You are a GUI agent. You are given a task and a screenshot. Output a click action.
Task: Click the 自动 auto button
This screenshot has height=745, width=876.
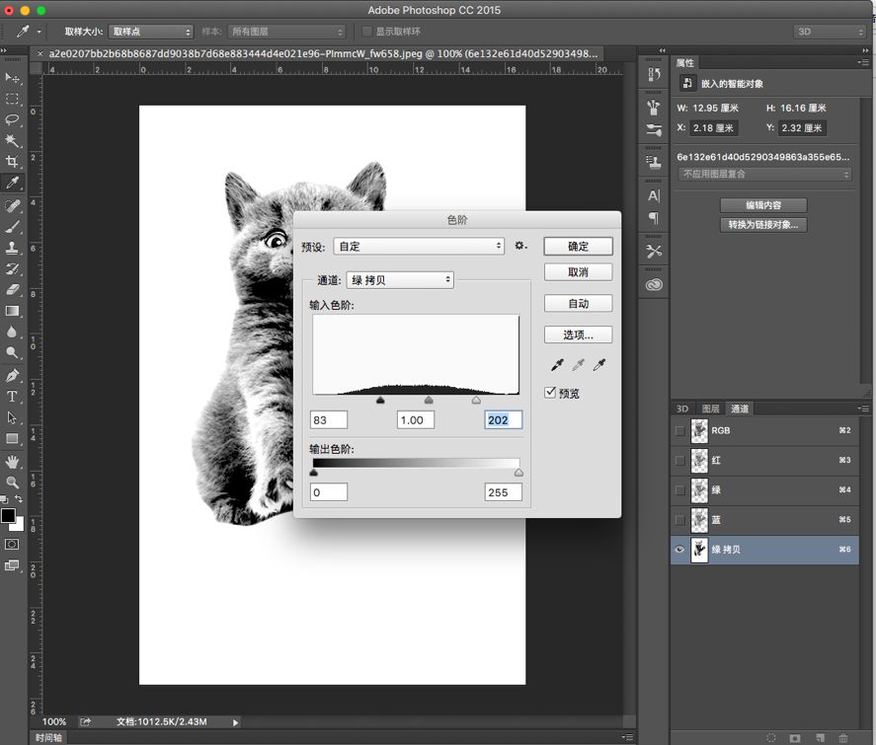pos(578,303)
